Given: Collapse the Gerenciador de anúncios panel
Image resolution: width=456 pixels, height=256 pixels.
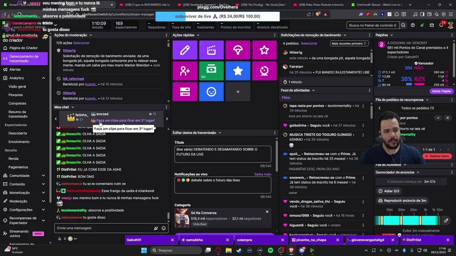Looking at the screenshot, I should (x=418, y=172).
